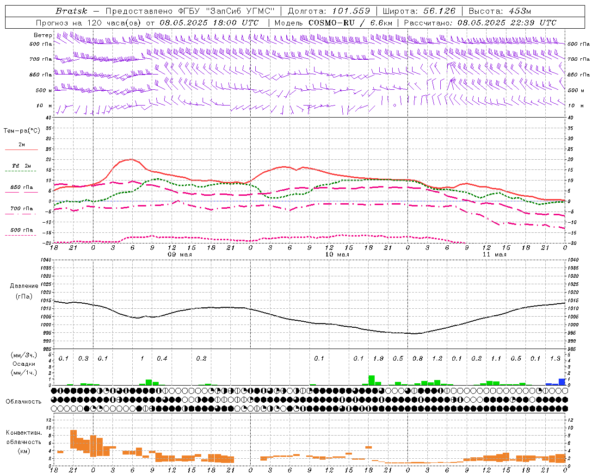592x474 pixels.
Task: Click the red solid 2м legend line sample
Action: point(21,150)
